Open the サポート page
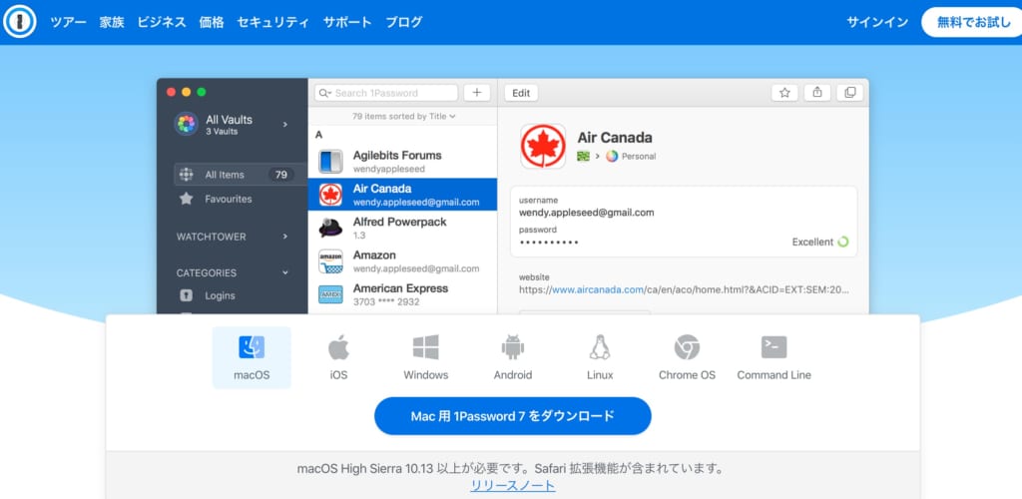1022x499 pixels. click(x=347, y=22)
